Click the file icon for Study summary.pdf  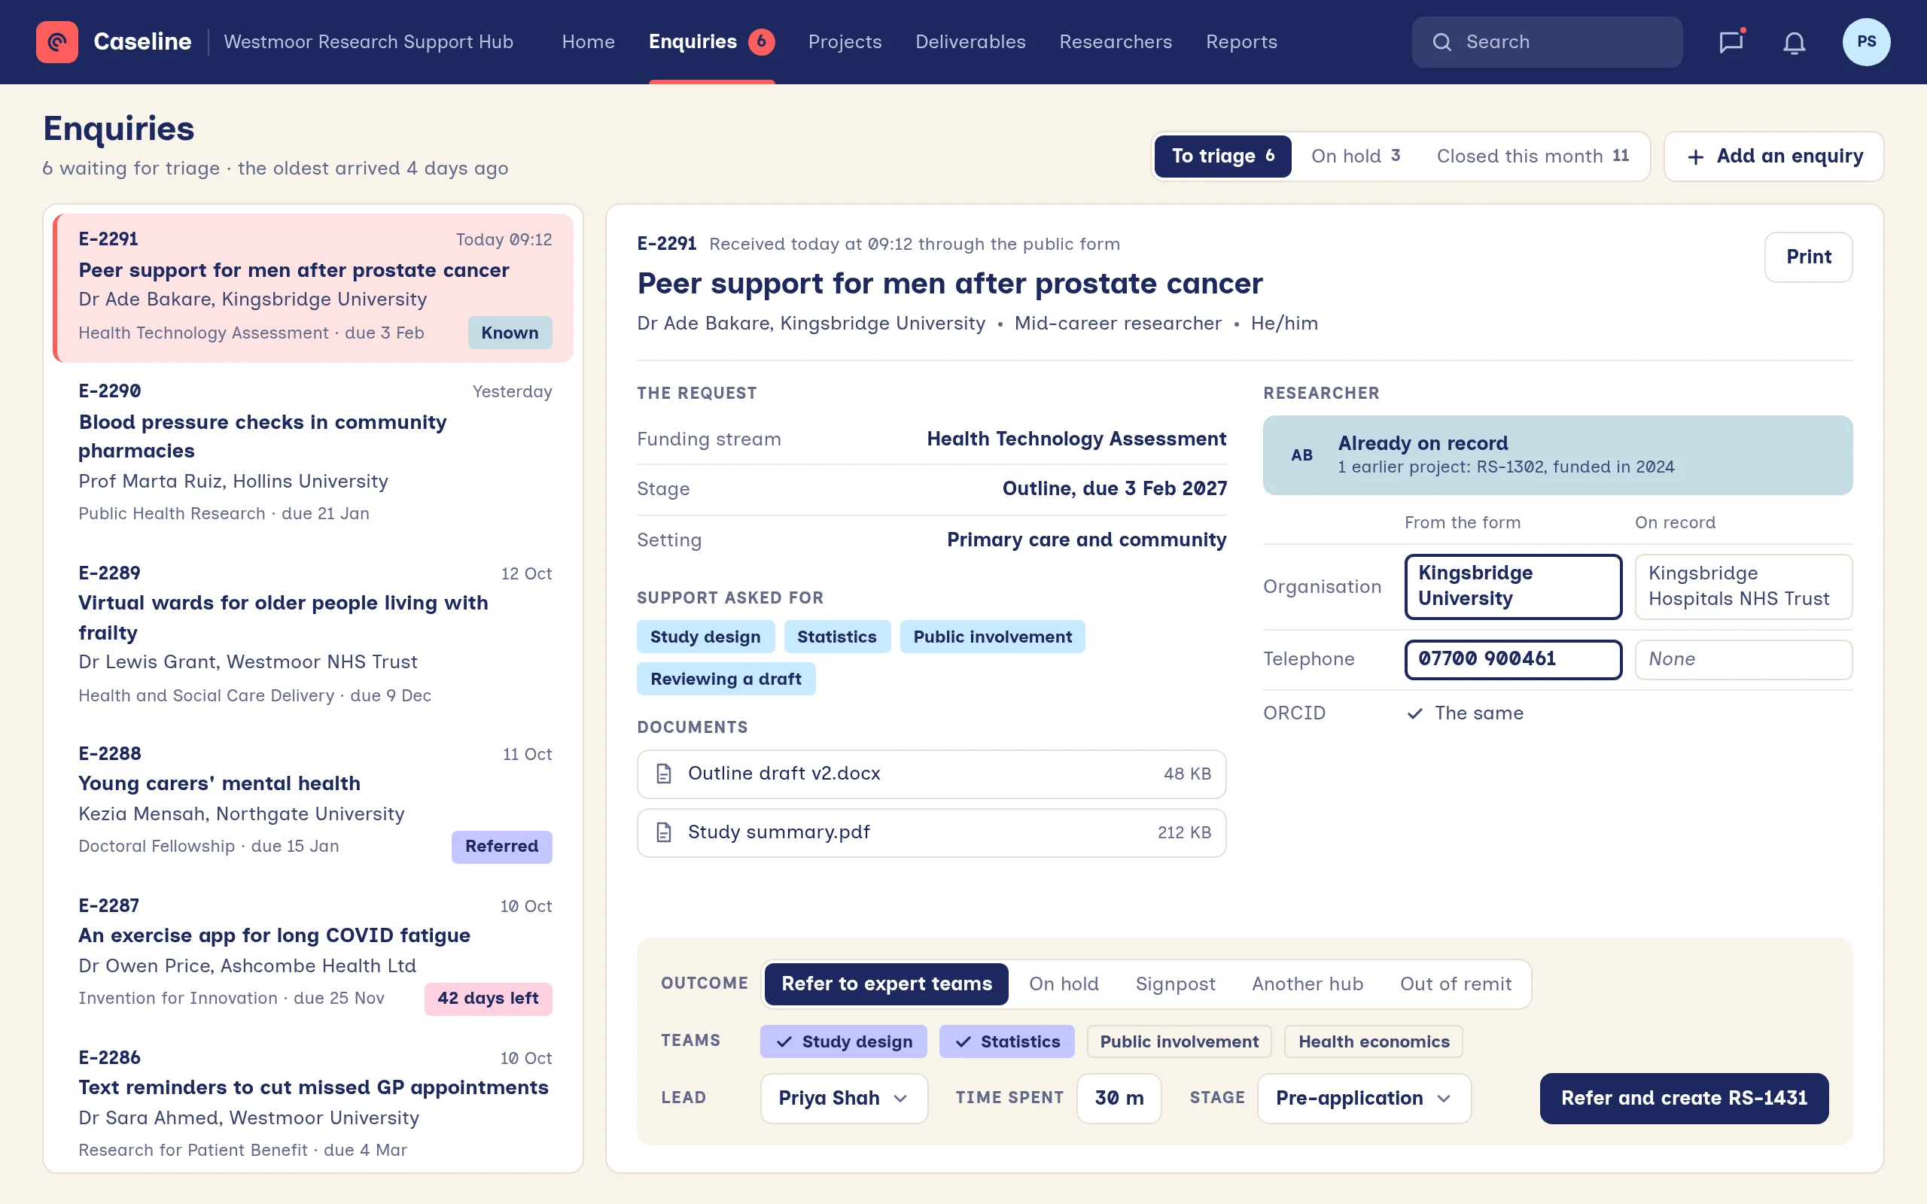coord(663,833)
